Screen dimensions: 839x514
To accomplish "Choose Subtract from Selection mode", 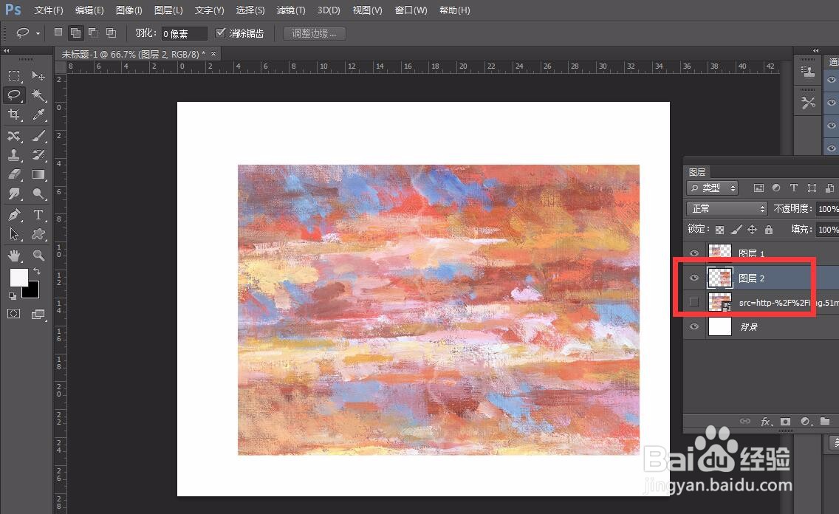I will (94, 32).
